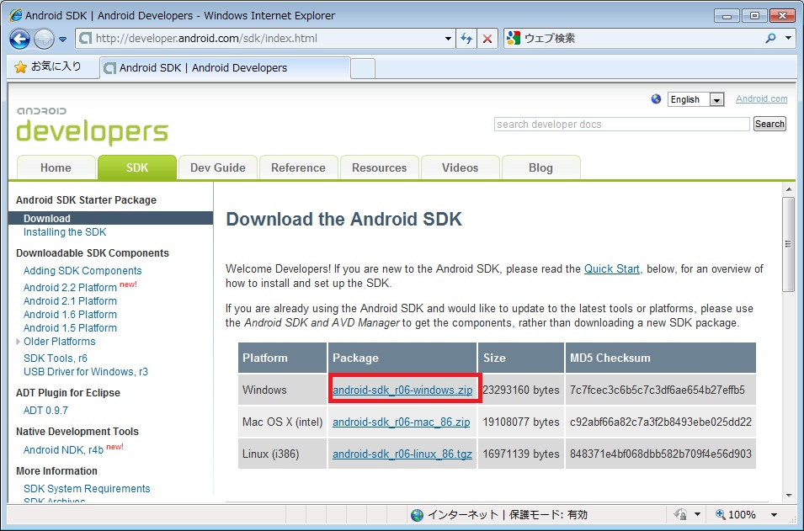Open search provider options dropdown arrow
804x531 pixels.
789,39
